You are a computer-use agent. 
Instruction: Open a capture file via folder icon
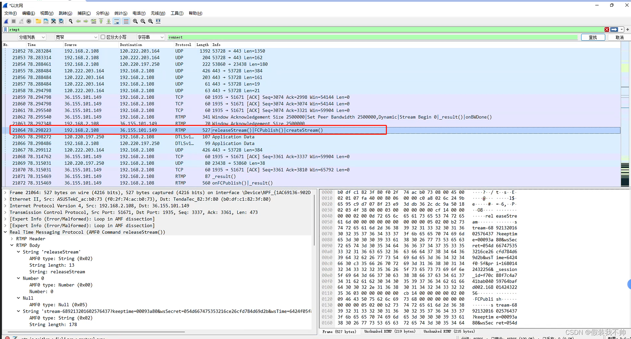pos(38,21)
